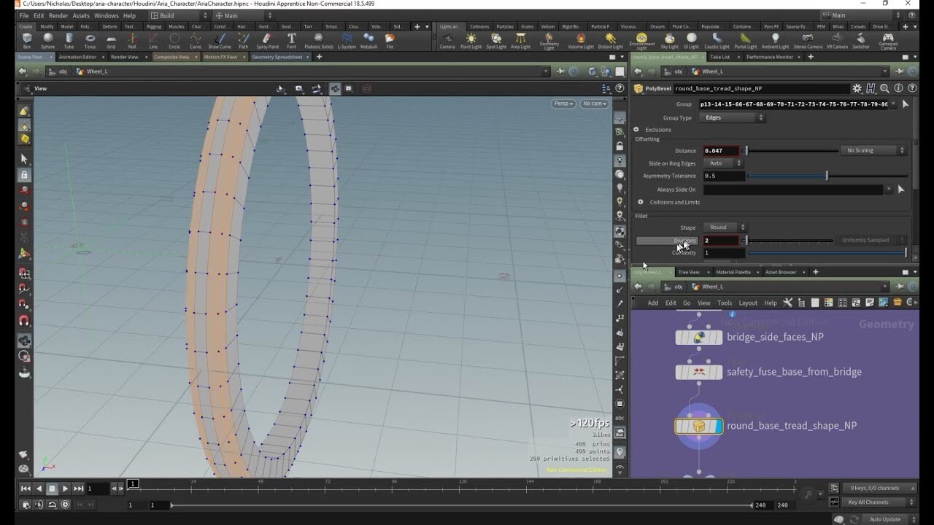Activate the Select arrow tool in viewport toolbar

(x=23, y=158)
